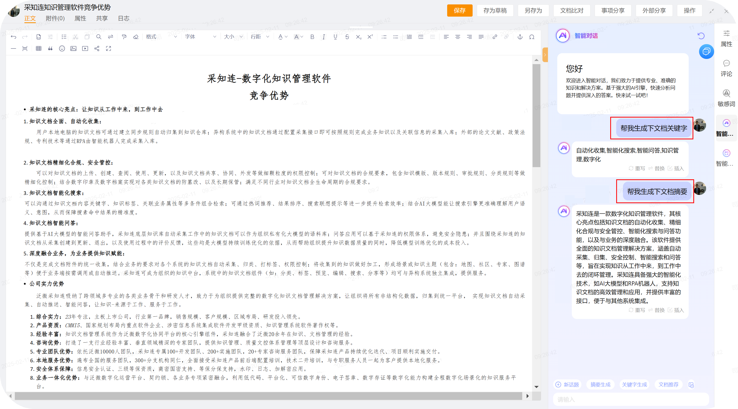Center-align the text
The width and height of the screenshot is (738, 409).
pos(458,37)
